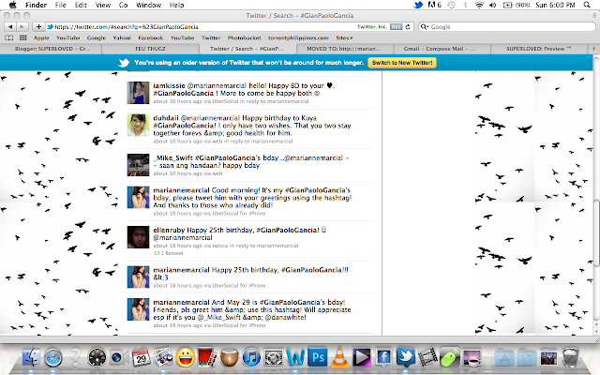The width and height of the screenshot is (600, 375).
Task: Switch to SUPERLOVED: Preview tab
Action: [538, 49]
